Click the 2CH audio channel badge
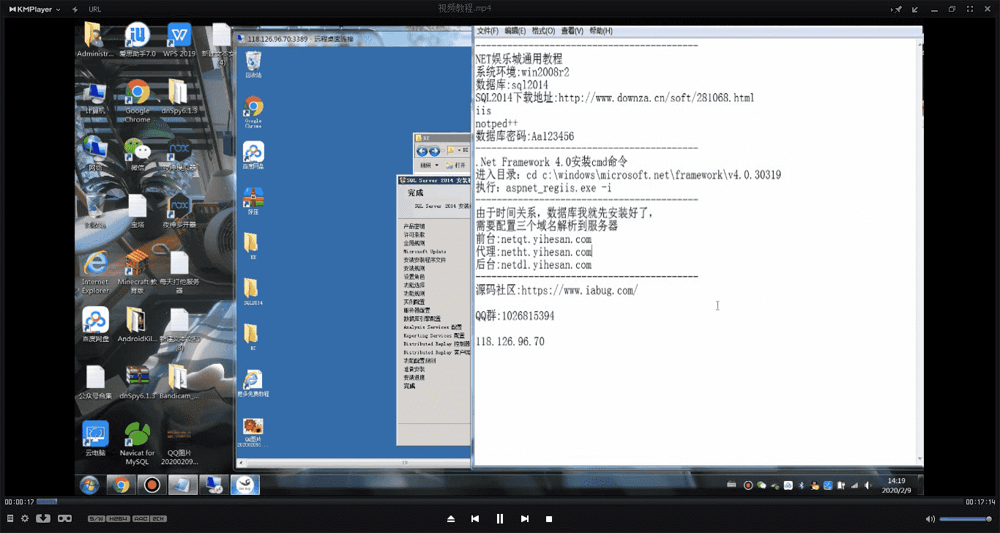This screenshot has width=1000, height=533. click(159, 518)
